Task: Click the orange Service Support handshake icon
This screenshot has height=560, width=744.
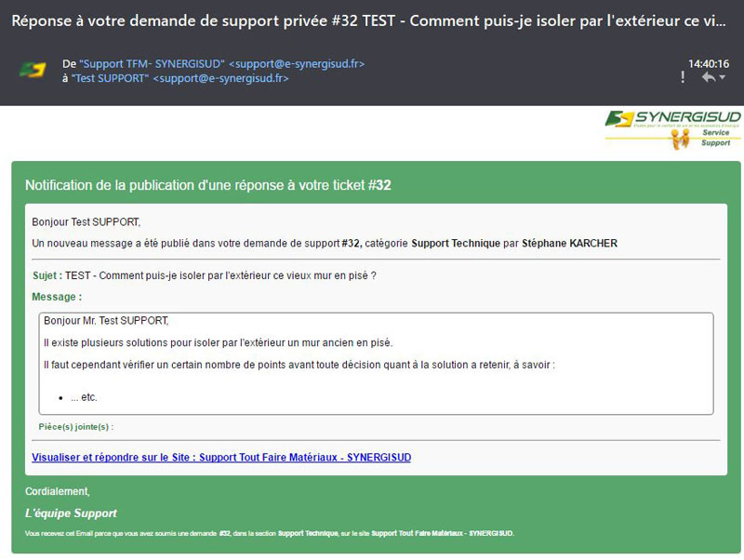Action: (680, 139)
